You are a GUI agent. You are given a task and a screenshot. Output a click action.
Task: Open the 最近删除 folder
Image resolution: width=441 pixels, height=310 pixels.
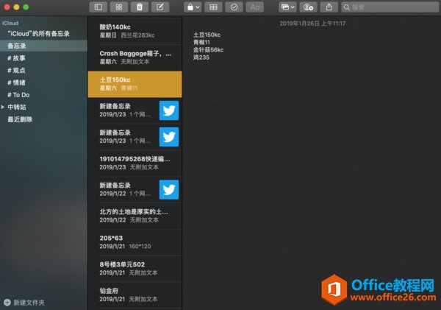(43, 119)
